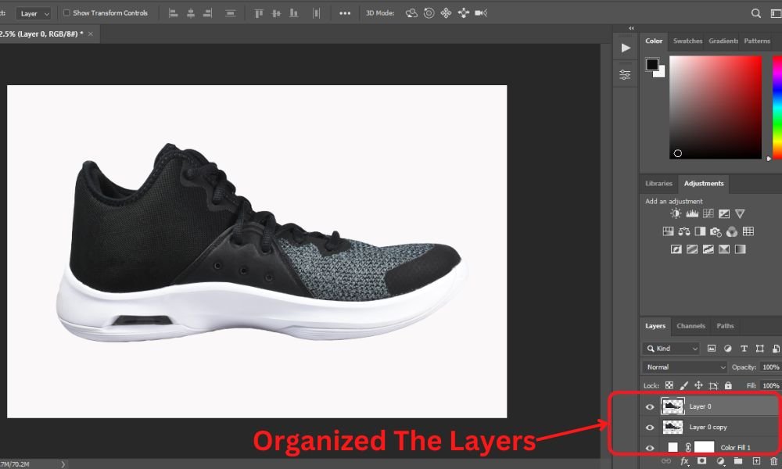Click the layer Opacity value field
782x469 pixels.
point(771,367)
